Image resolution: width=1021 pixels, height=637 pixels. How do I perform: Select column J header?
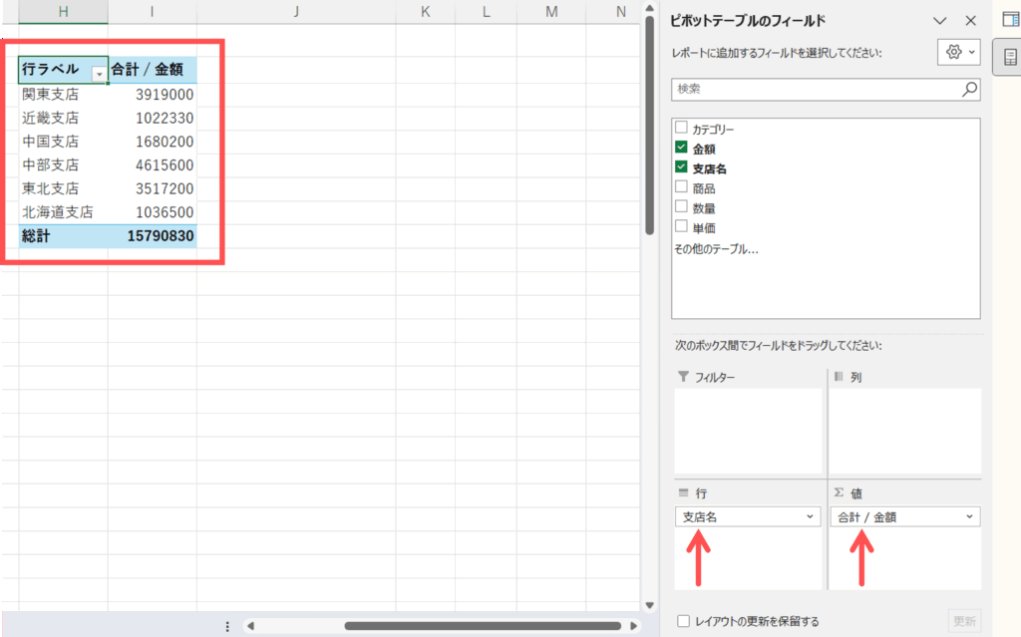297,12
